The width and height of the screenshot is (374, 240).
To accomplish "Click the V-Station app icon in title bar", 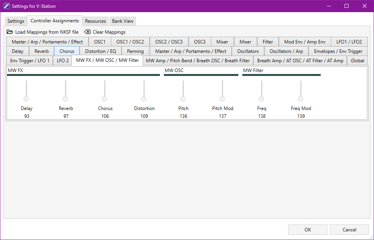I will (6, 6).
